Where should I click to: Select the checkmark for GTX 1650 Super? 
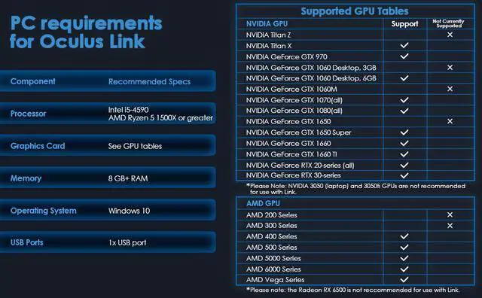404,132
